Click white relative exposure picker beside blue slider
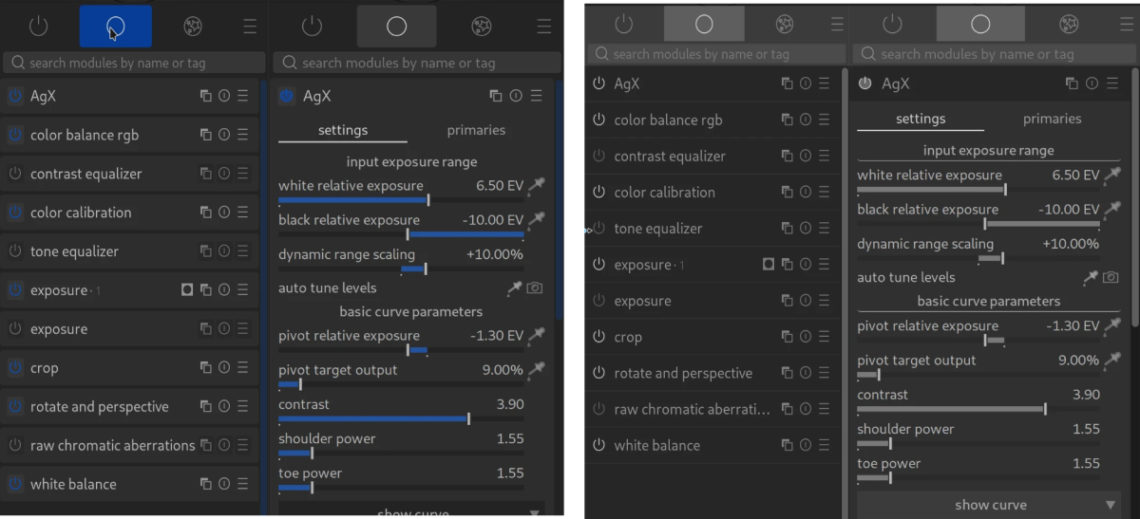Image resolution: width=1140 pixels, height=519 pixels. [x=537, y=187]
